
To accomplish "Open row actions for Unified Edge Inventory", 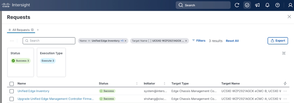I will pos(285,91).
